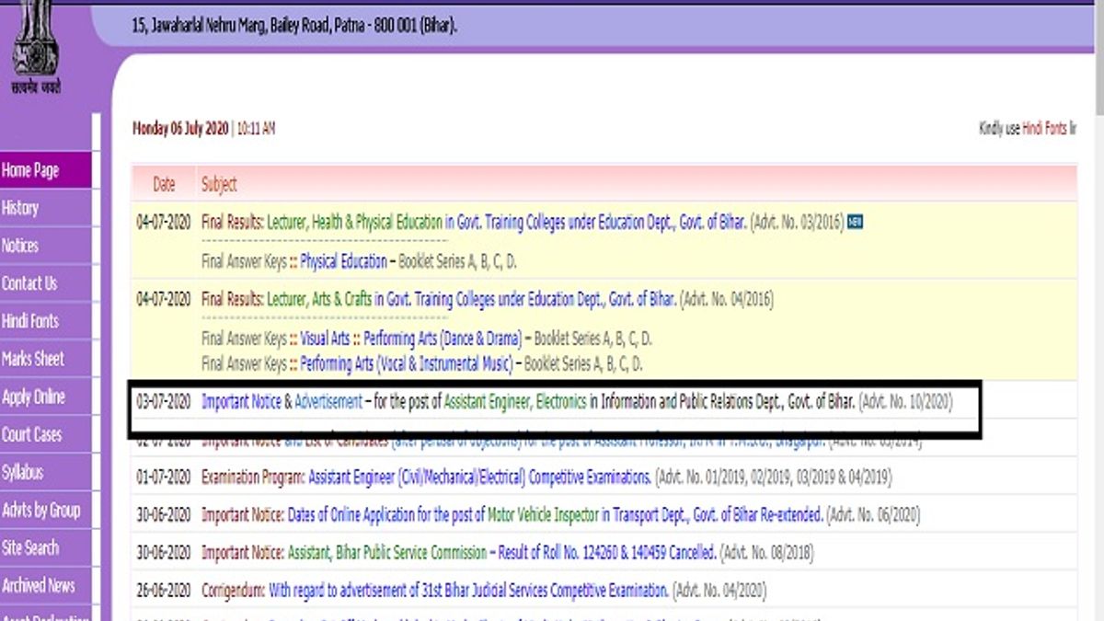Open 31st Bihar Judicial Services corrigendum link

(468, 591)
